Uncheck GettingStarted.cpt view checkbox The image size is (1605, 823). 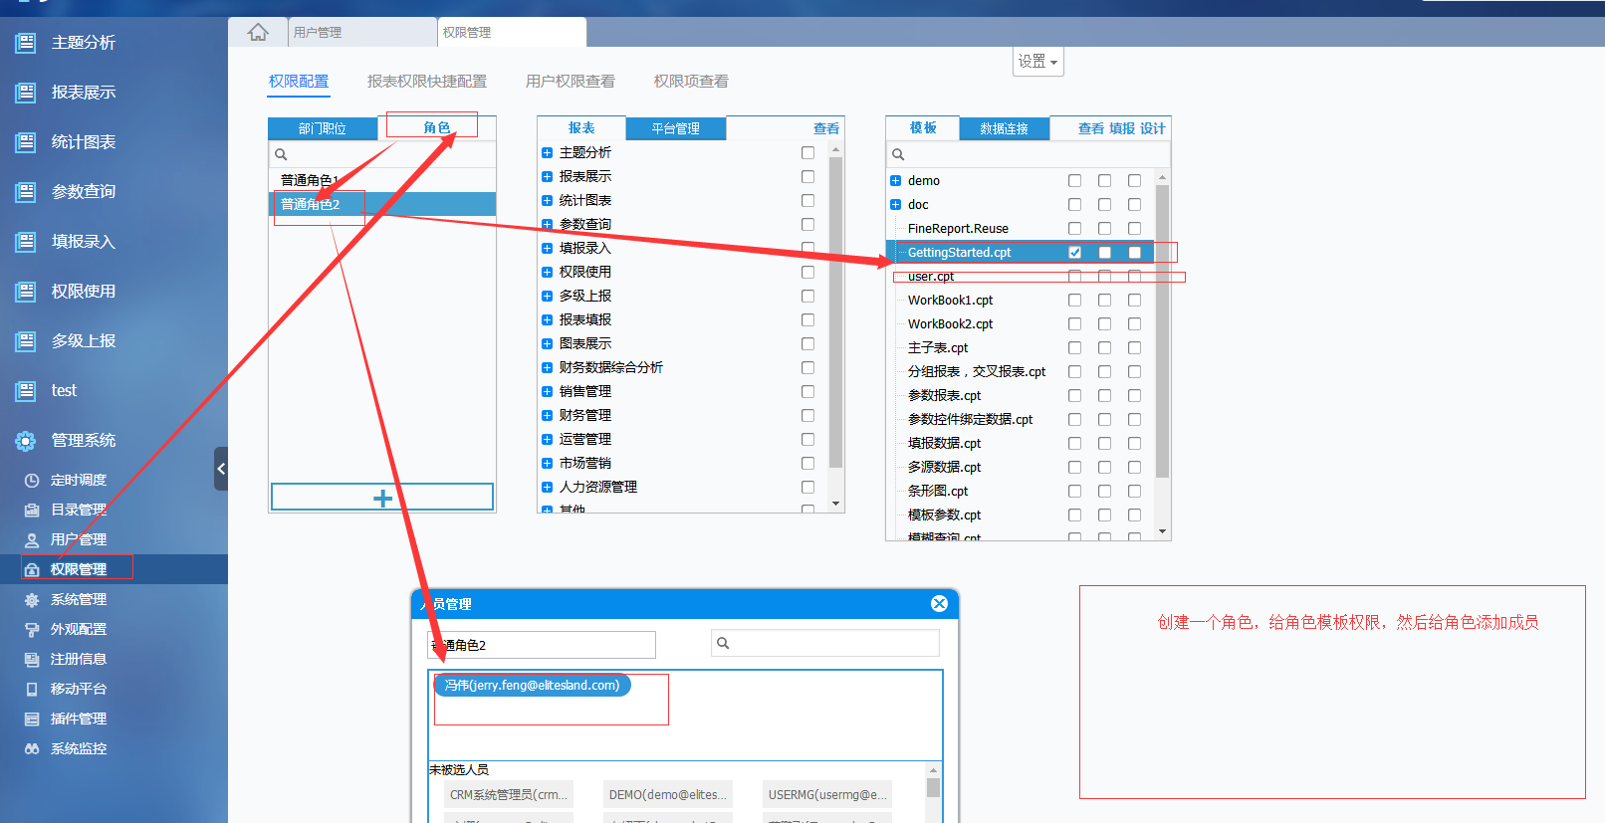point(1074,252)
